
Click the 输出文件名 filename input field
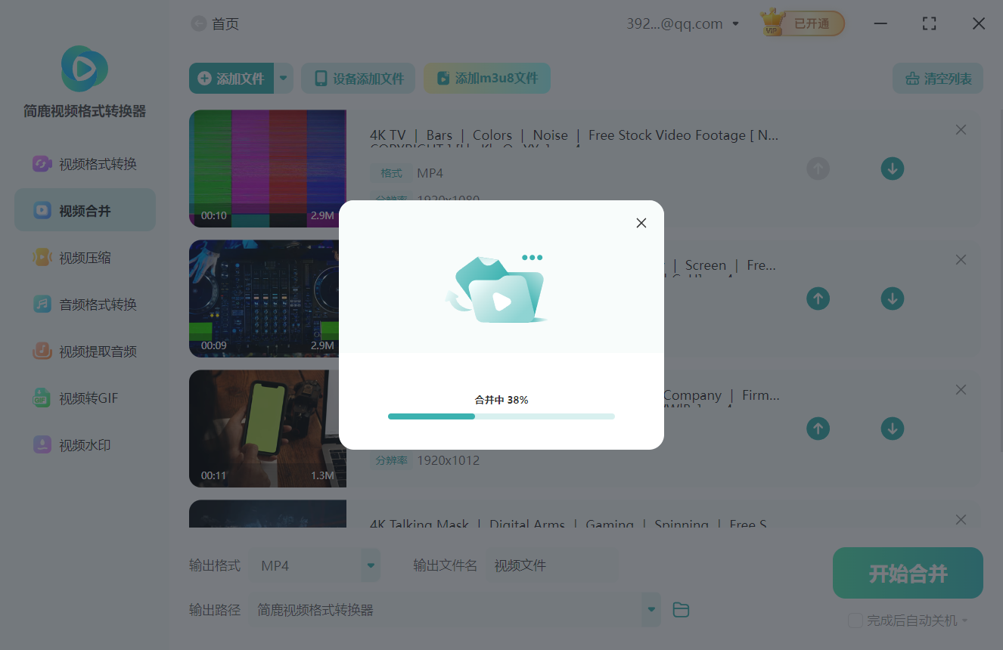pos(552,565)
